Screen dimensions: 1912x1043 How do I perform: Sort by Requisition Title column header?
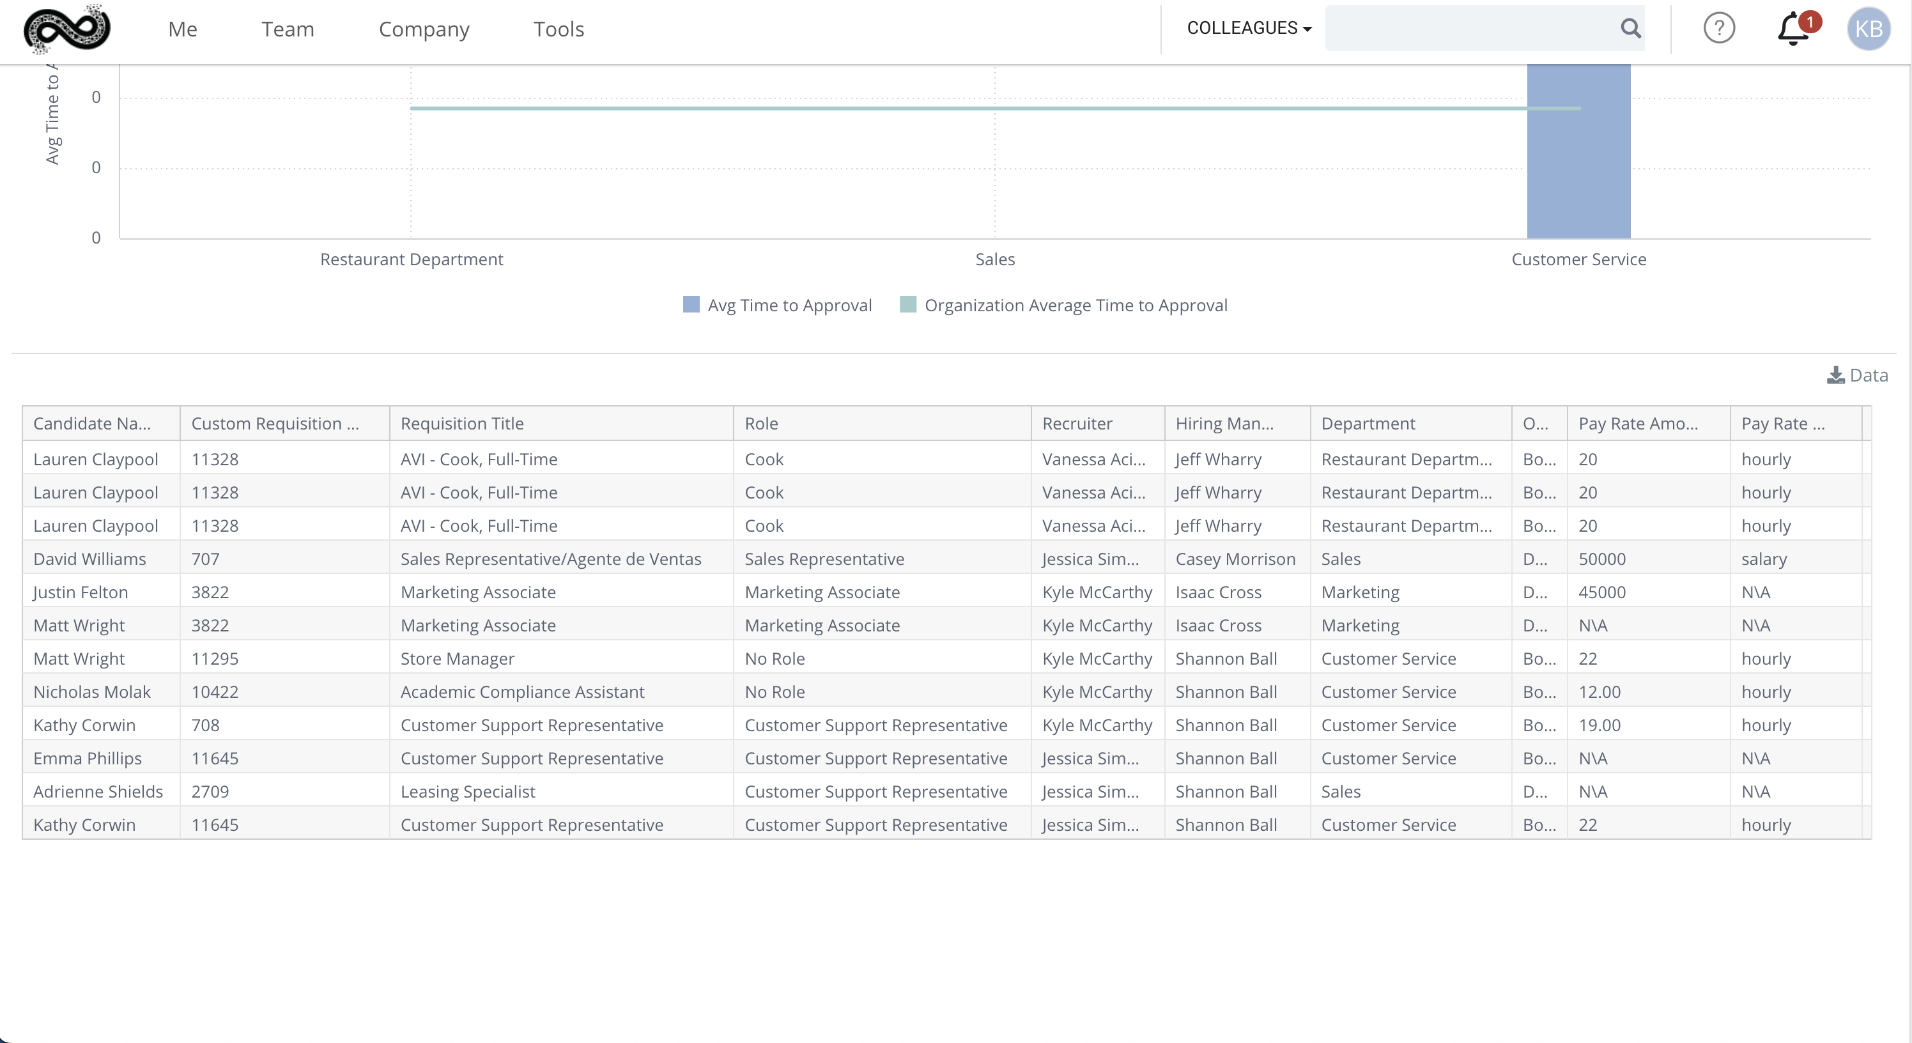561,423
